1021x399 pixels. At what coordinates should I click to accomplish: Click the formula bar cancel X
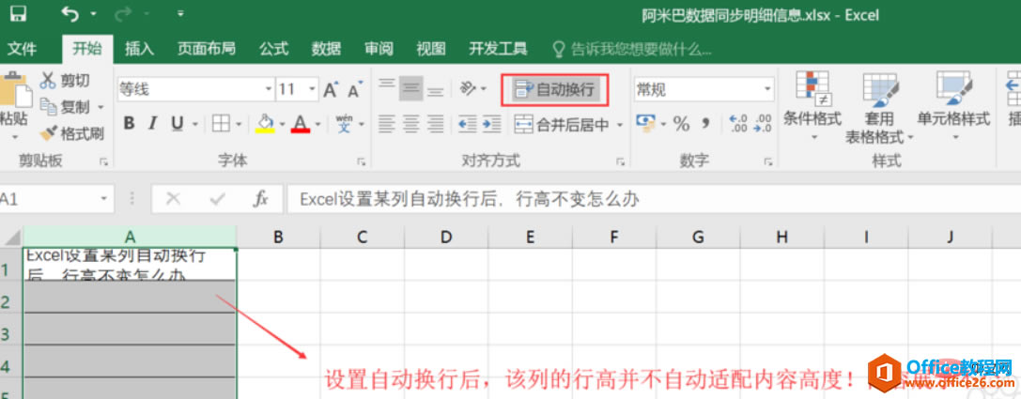click(x=173, y=198)
